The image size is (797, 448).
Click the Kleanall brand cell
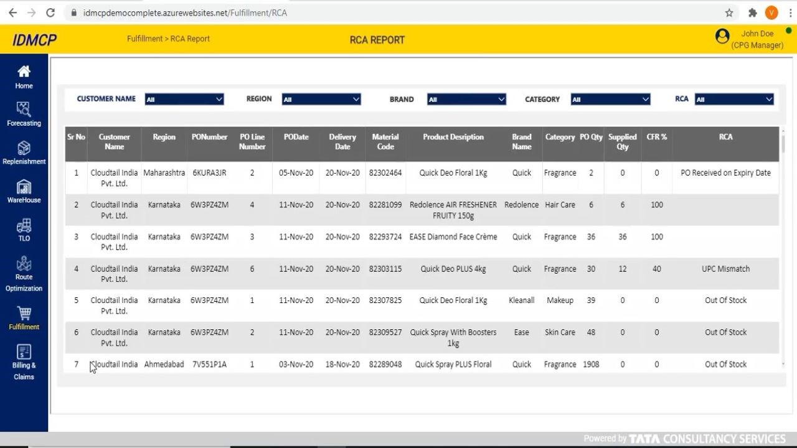[x=522, y=301]
